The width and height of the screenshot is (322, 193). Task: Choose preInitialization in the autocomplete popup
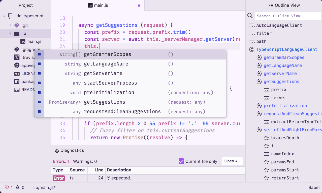click(x=109, y=93)
